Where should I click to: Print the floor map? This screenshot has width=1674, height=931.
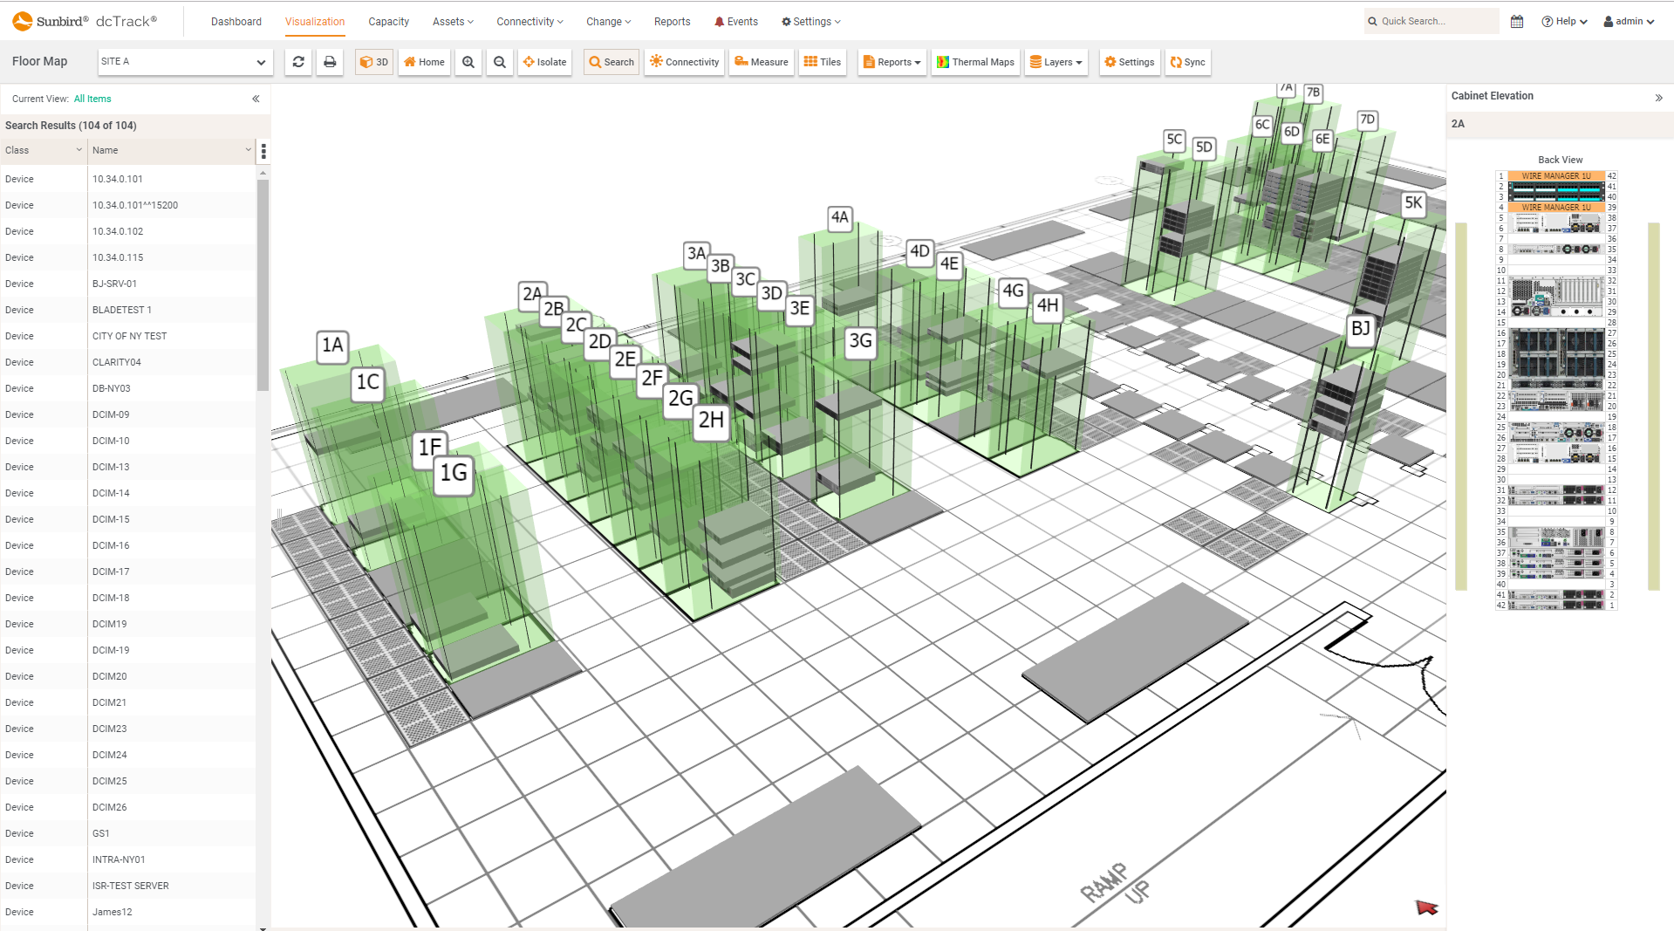[x=330, y=62]
